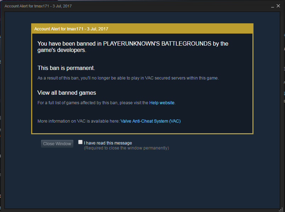
Task: Click the 'I have read this message' label
Action: click(x=108, y=143)
